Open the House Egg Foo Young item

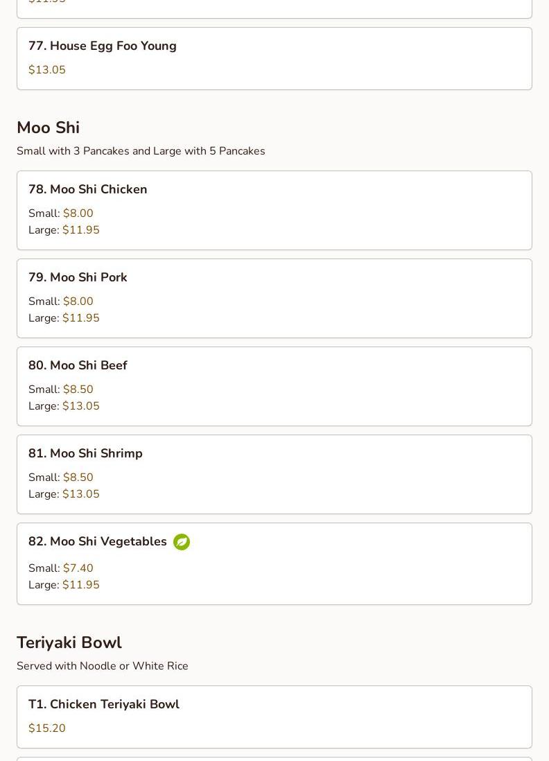(x=103, y=46)
